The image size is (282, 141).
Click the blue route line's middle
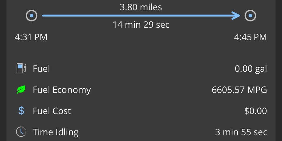click(141, 16)
